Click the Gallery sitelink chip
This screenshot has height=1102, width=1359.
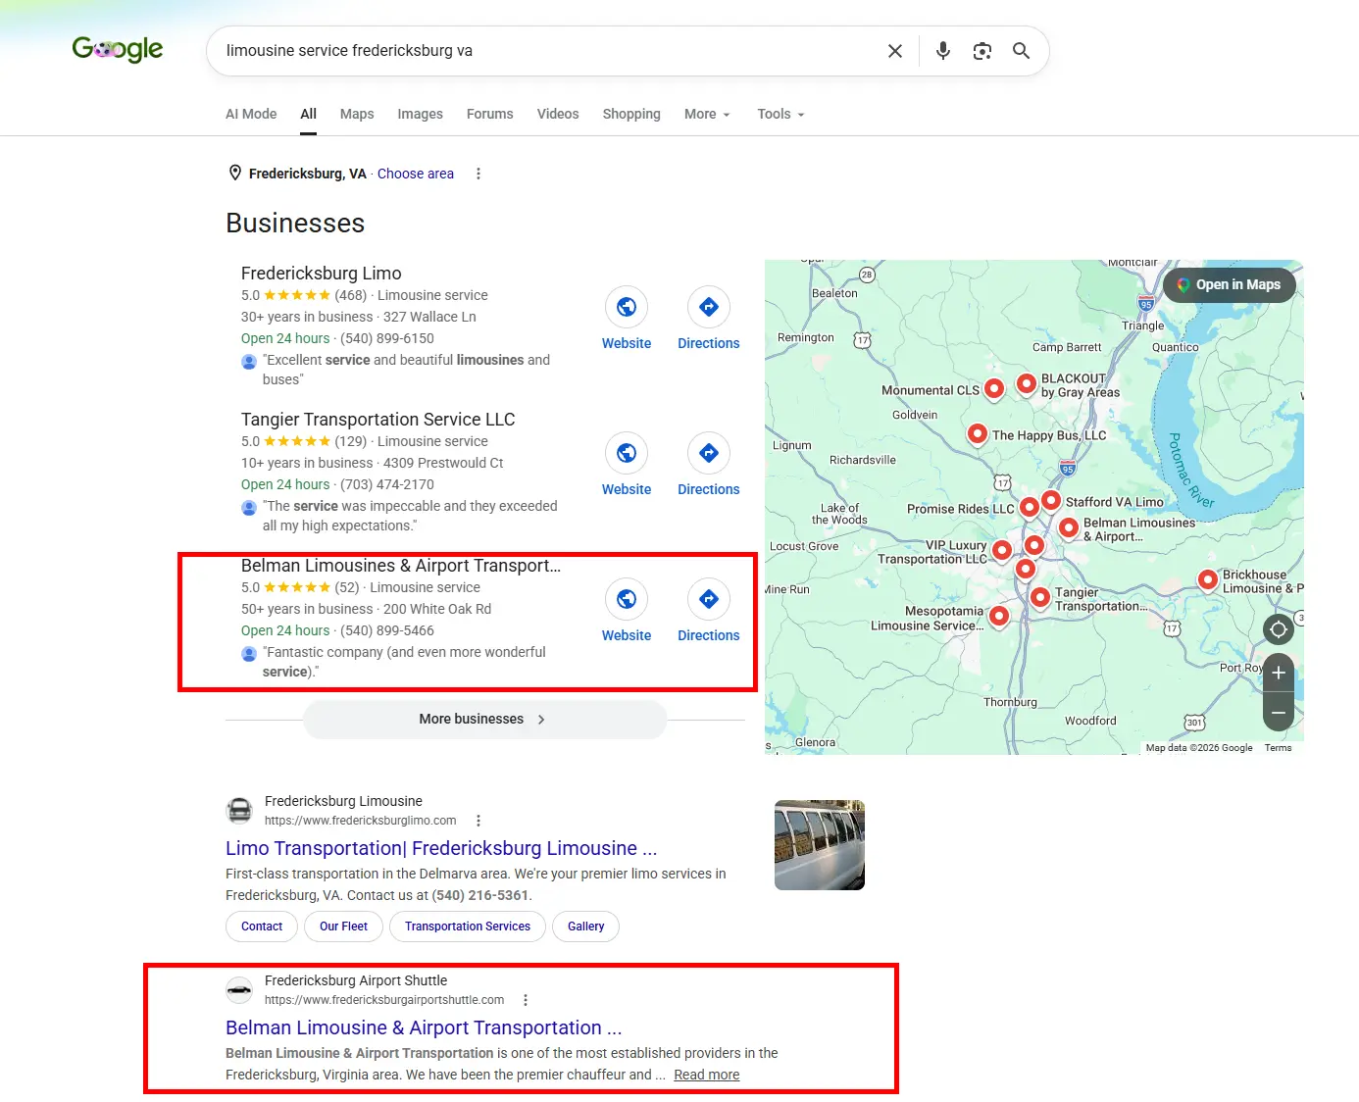coord(585,927)
